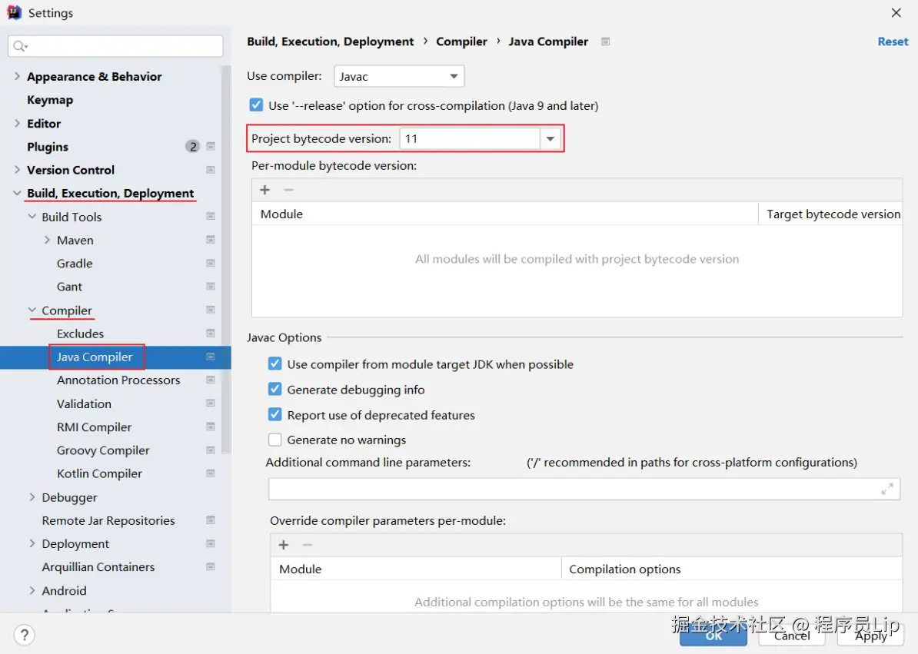Click the search magnifier icon in settings

(20, 46)
